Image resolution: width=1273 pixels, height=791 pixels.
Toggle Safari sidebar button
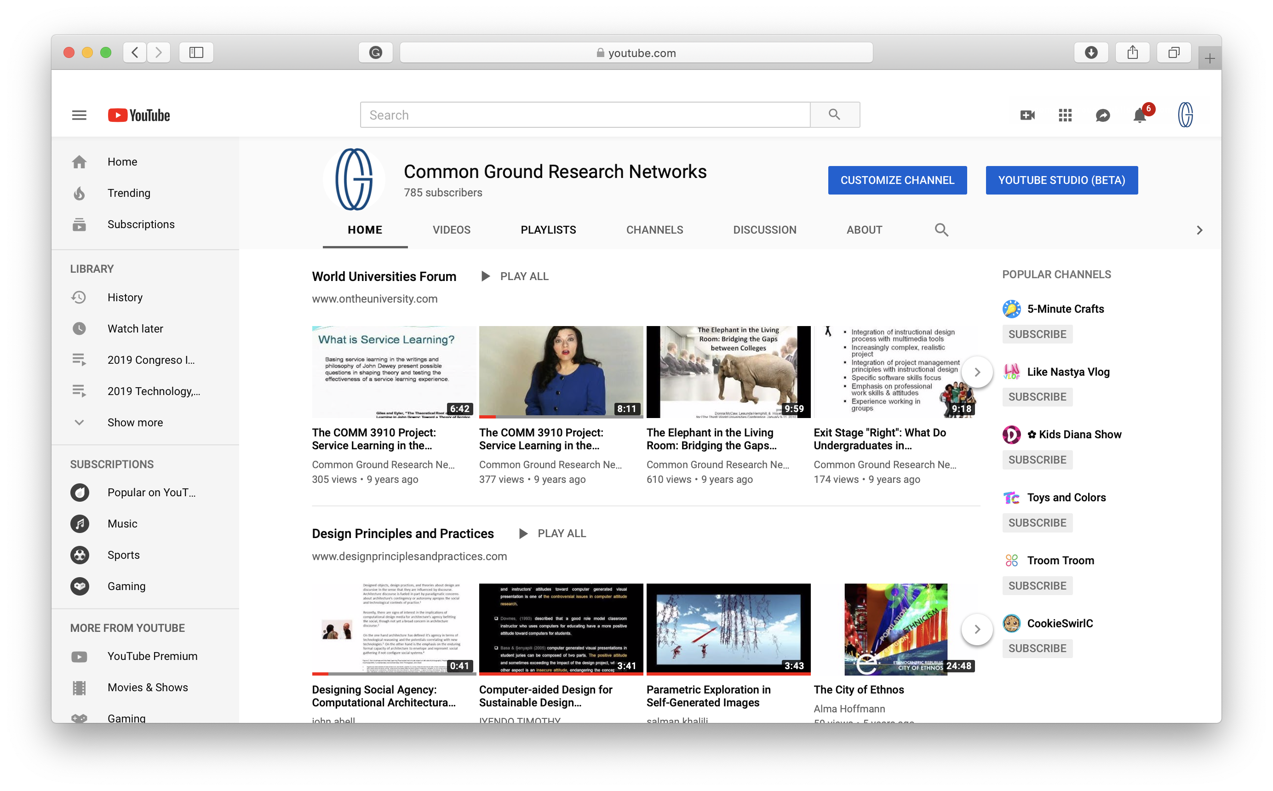[x=196, y=52]
